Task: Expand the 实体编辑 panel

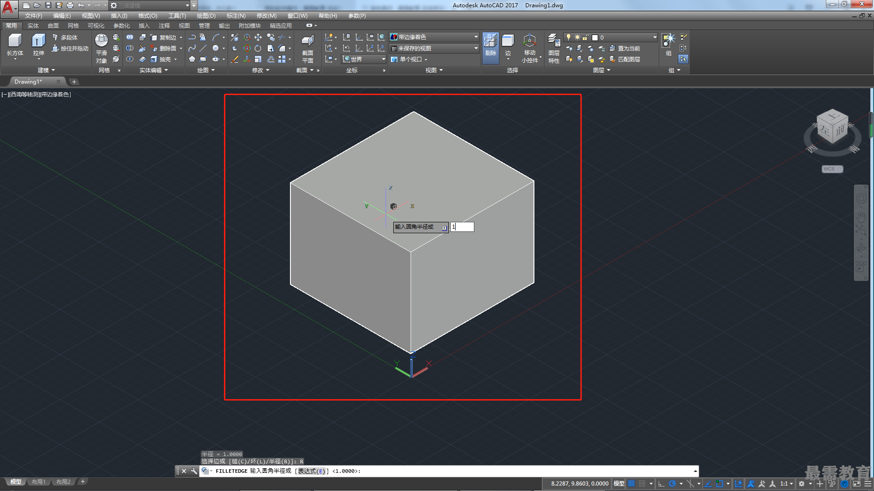Action: 153,70
